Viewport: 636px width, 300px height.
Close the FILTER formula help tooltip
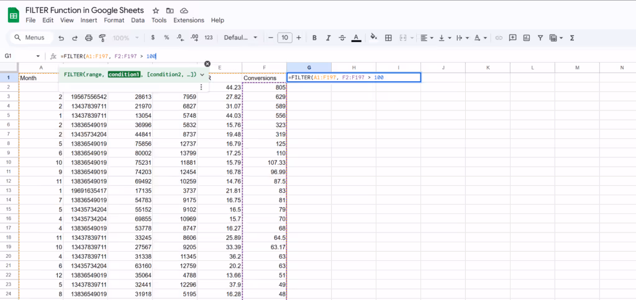pos(207,64)
